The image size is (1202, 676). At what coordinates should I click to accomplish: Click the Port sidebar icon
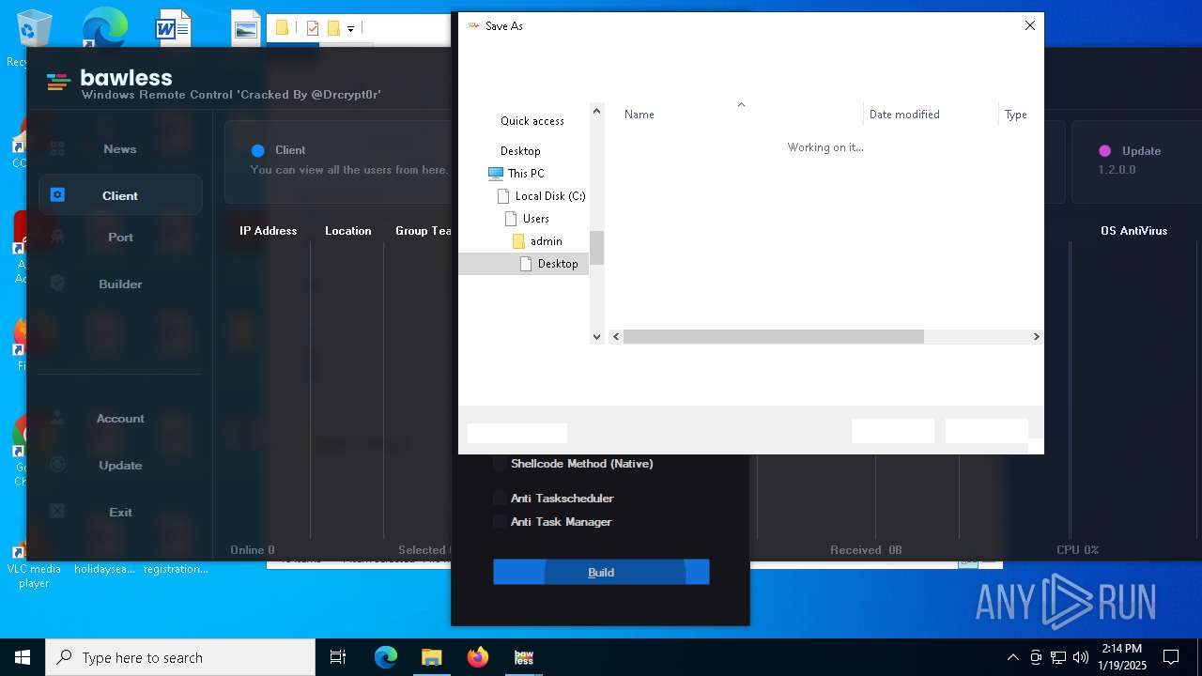point(57,237)
